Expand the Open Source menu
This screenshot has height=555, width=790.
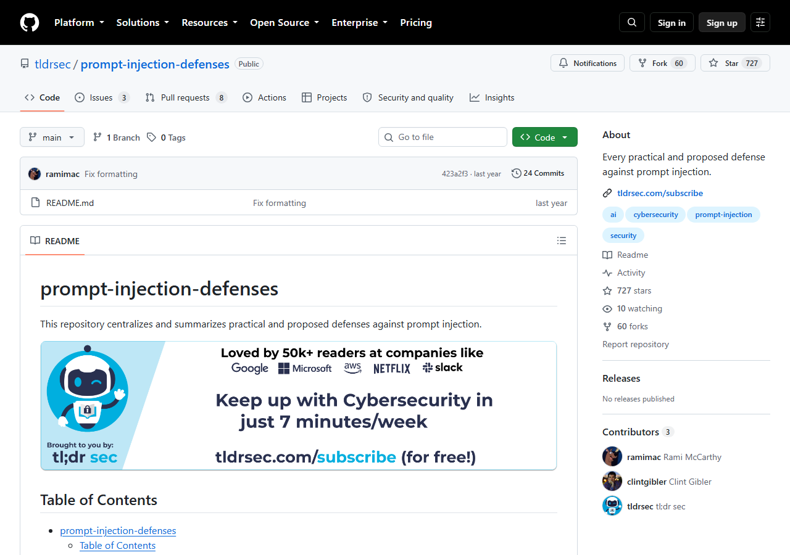click(x=285, y=22)
